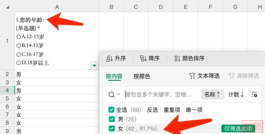Click cell A6 containing 女
The width and height of the screenshot is (265, 134).
coord(57,107)
